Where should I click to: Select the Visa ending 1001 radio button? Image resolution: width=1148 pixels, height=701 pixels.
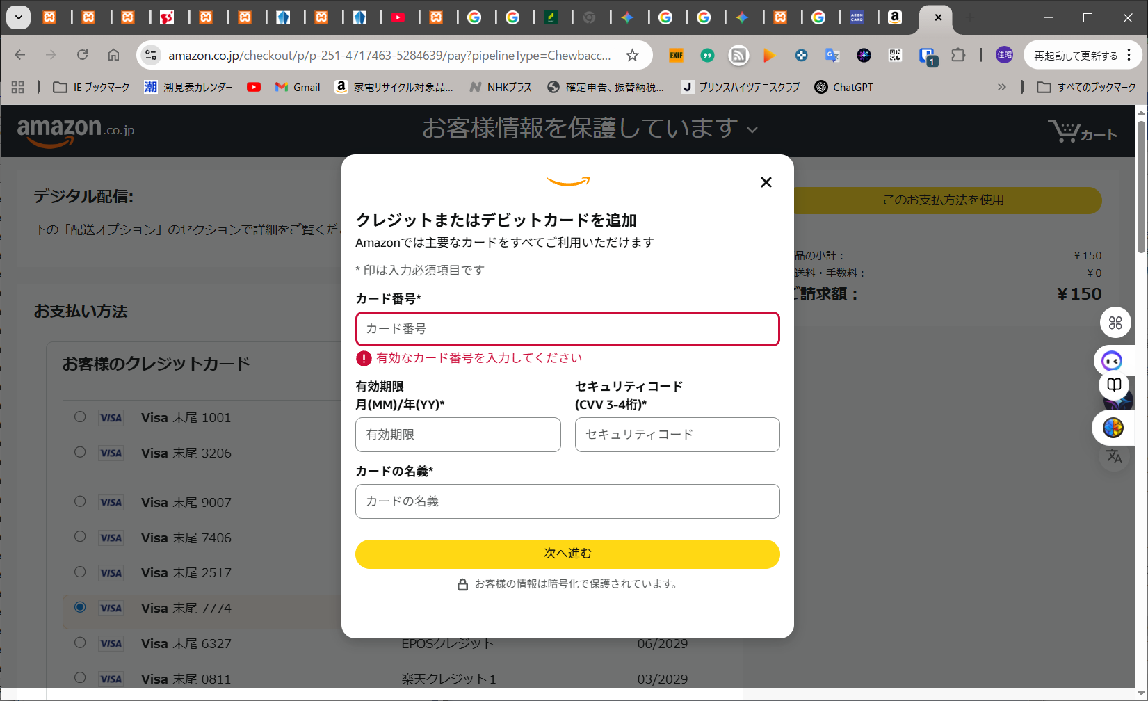pyautogui.click(x=80, y=417)
